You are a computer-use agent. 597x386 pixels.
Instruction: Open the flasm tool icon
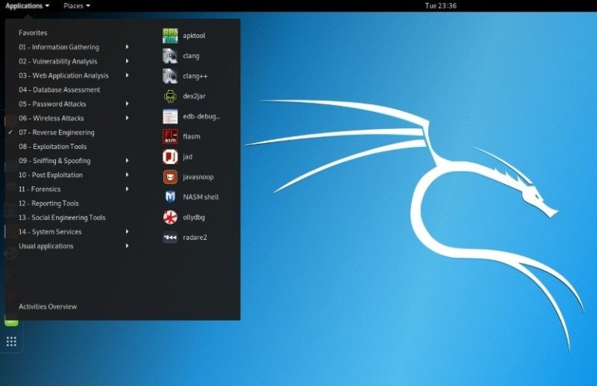[x=170, y=137]
